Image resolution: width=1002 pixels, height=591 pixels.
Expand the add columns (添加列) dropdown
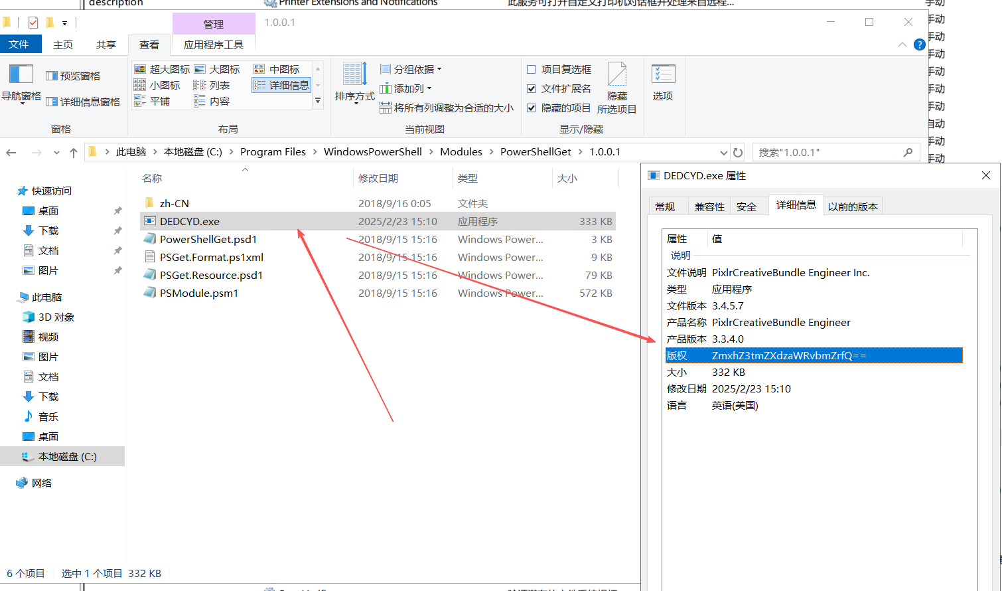(x=406, y=88)
